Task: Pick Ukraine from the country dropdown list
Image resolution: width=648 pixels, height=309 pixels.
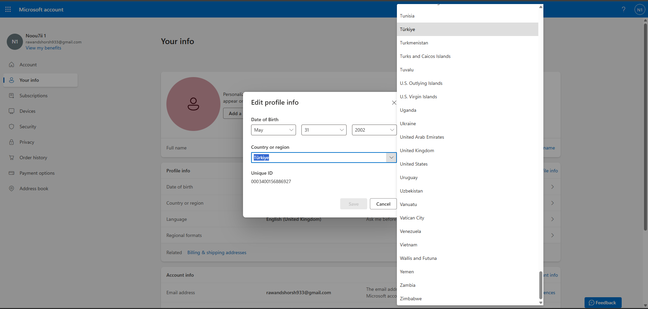Action: pyautogui.click(x=408, y=124)
